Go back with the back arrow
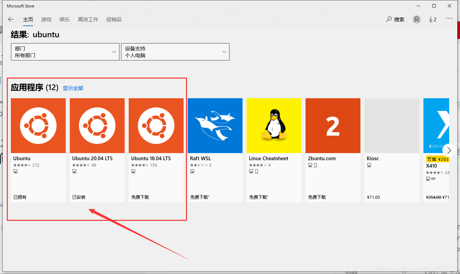Image resolution: width=460 pixels, height=274 pixels. click(11, 19)
